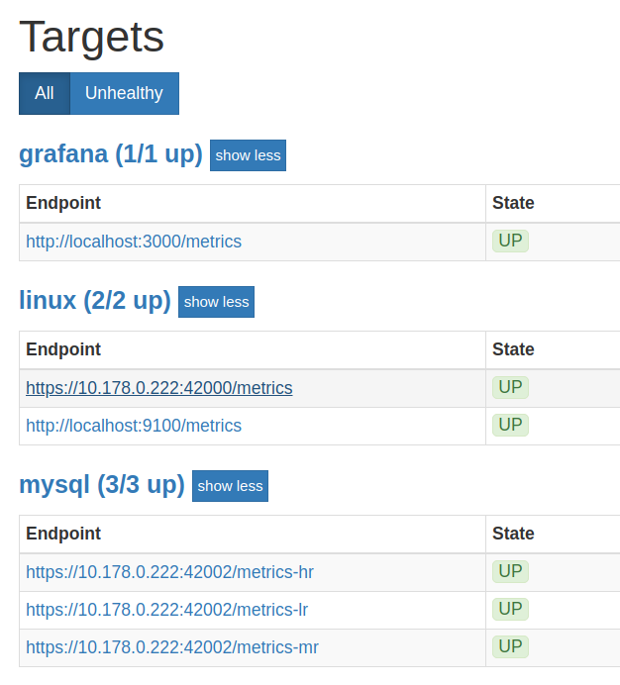Image resolution: width=620 pixels, height=685 pixels.
Task: Show only Unhealthy targets
Action: pos(124,93)
